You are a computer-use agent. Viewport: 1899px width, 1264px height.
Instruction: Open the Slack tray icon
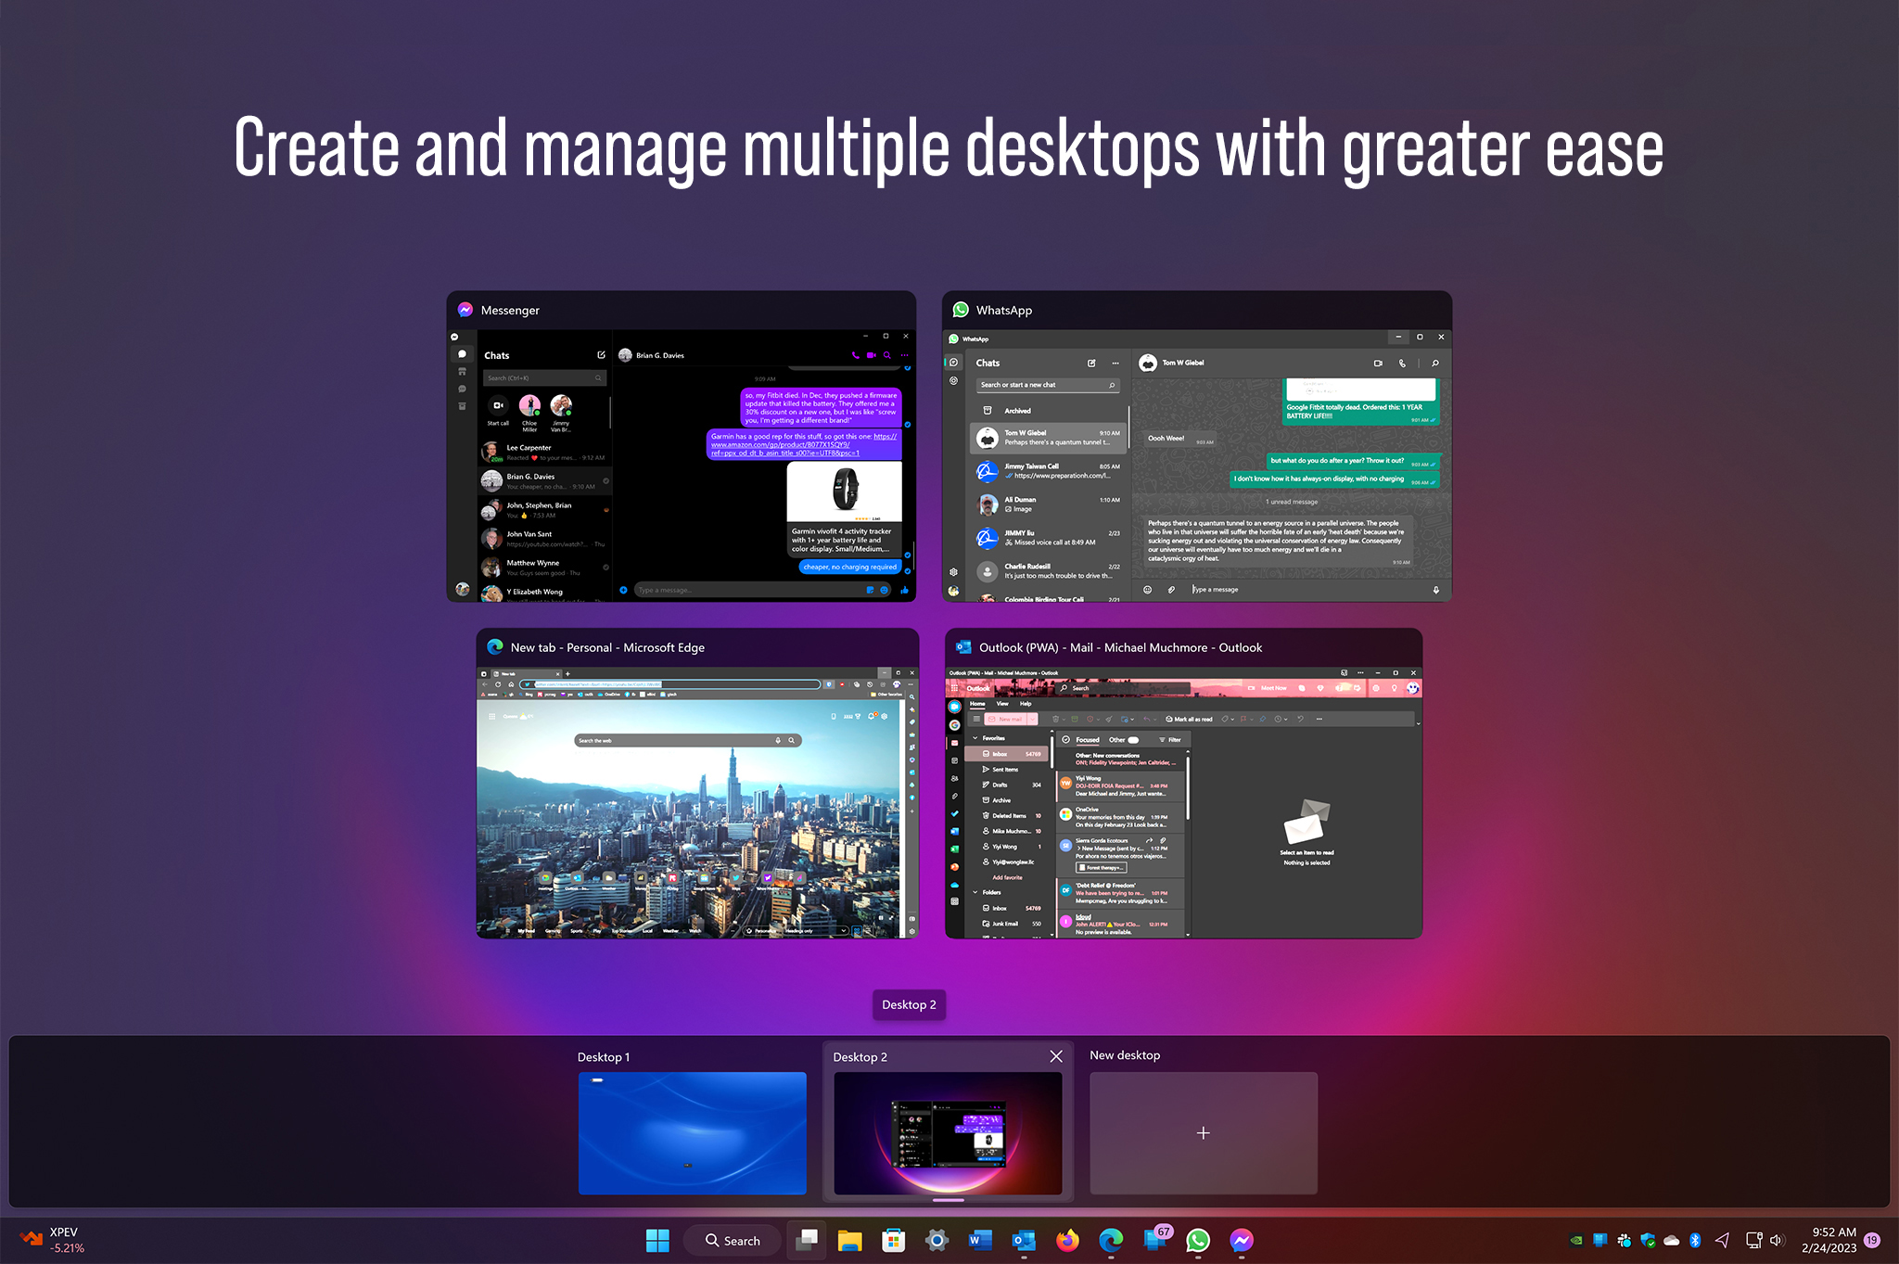point(1624,1240)
